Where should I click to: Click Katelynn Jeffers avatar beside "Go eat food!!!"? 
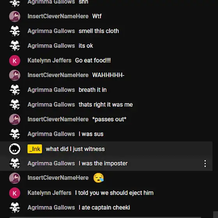[x=15, y=61]
